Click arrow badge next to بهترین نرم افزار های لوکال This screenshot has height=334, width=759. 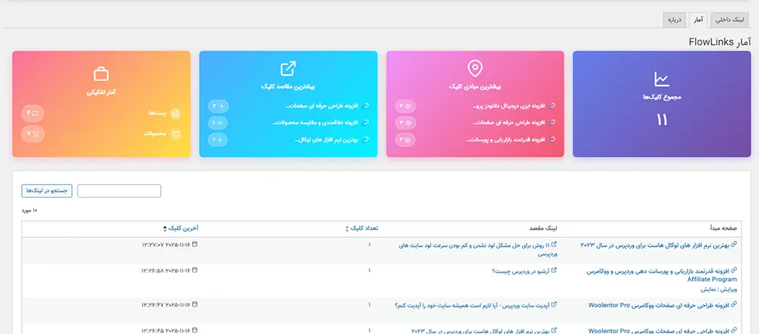[x=219, y=139]
